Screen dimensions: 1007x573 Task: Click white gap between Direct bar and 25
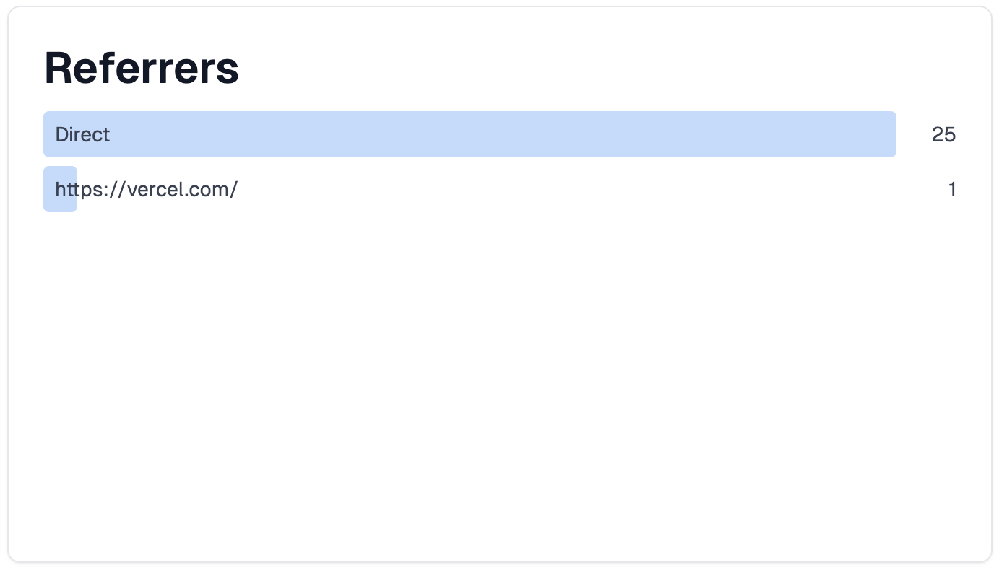tap(914, 134)
